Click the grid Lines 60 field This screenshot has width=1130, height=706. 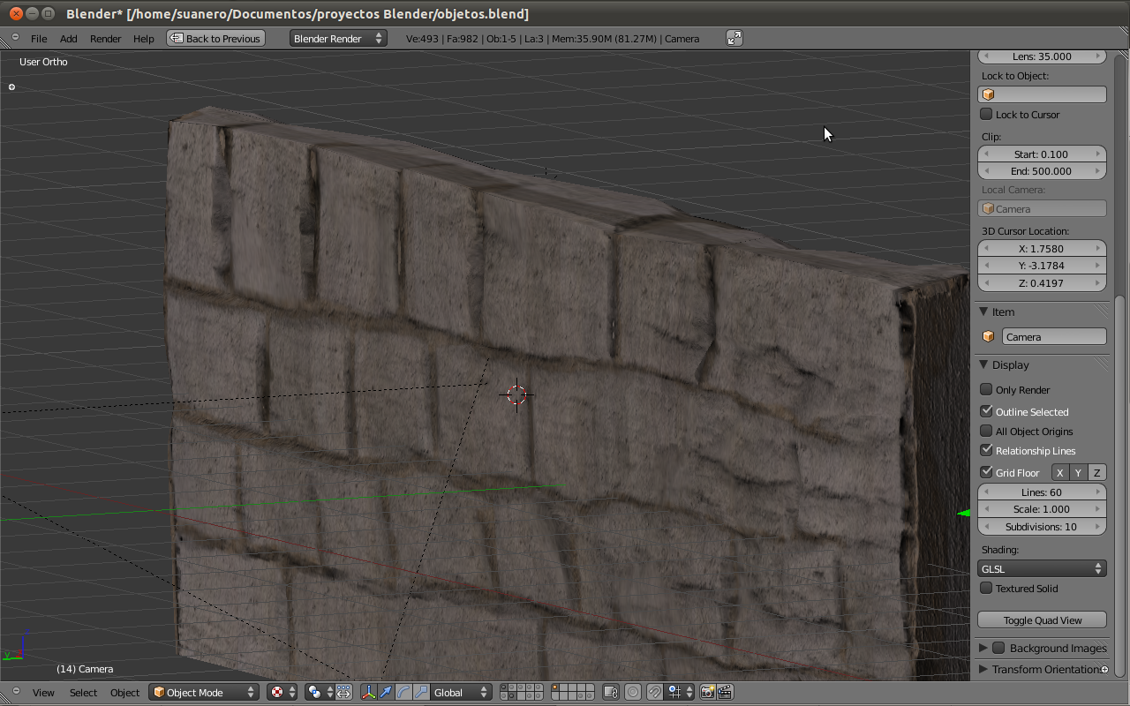[1042, 492]
